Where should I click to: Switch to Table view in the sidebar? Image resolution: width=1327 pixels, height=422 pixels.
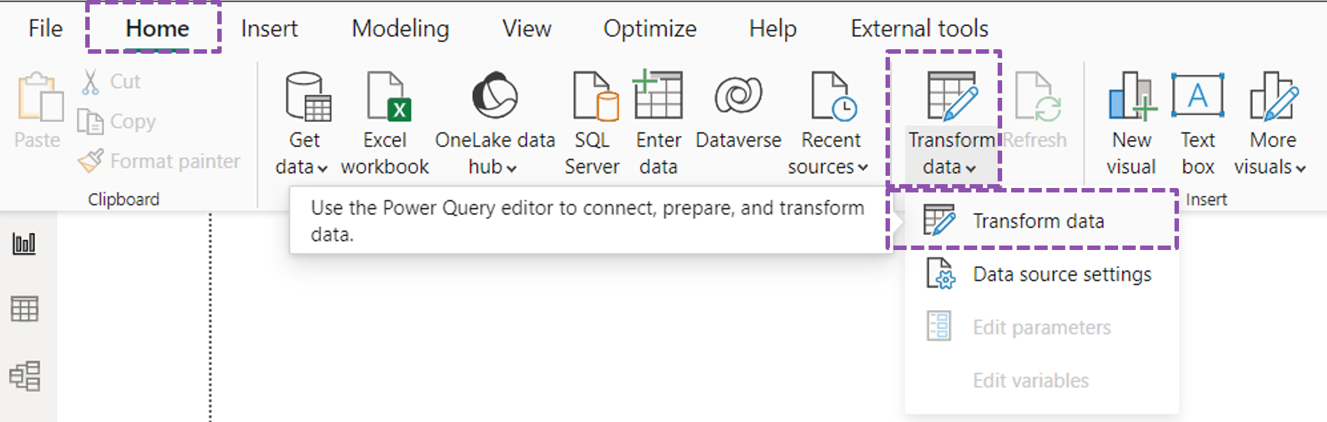(25, 309)
